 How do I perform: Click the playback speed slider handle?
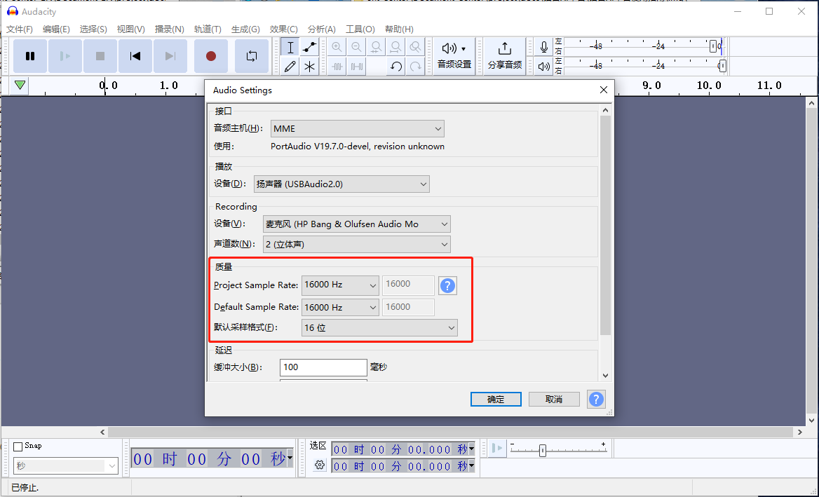pos(543,451)
